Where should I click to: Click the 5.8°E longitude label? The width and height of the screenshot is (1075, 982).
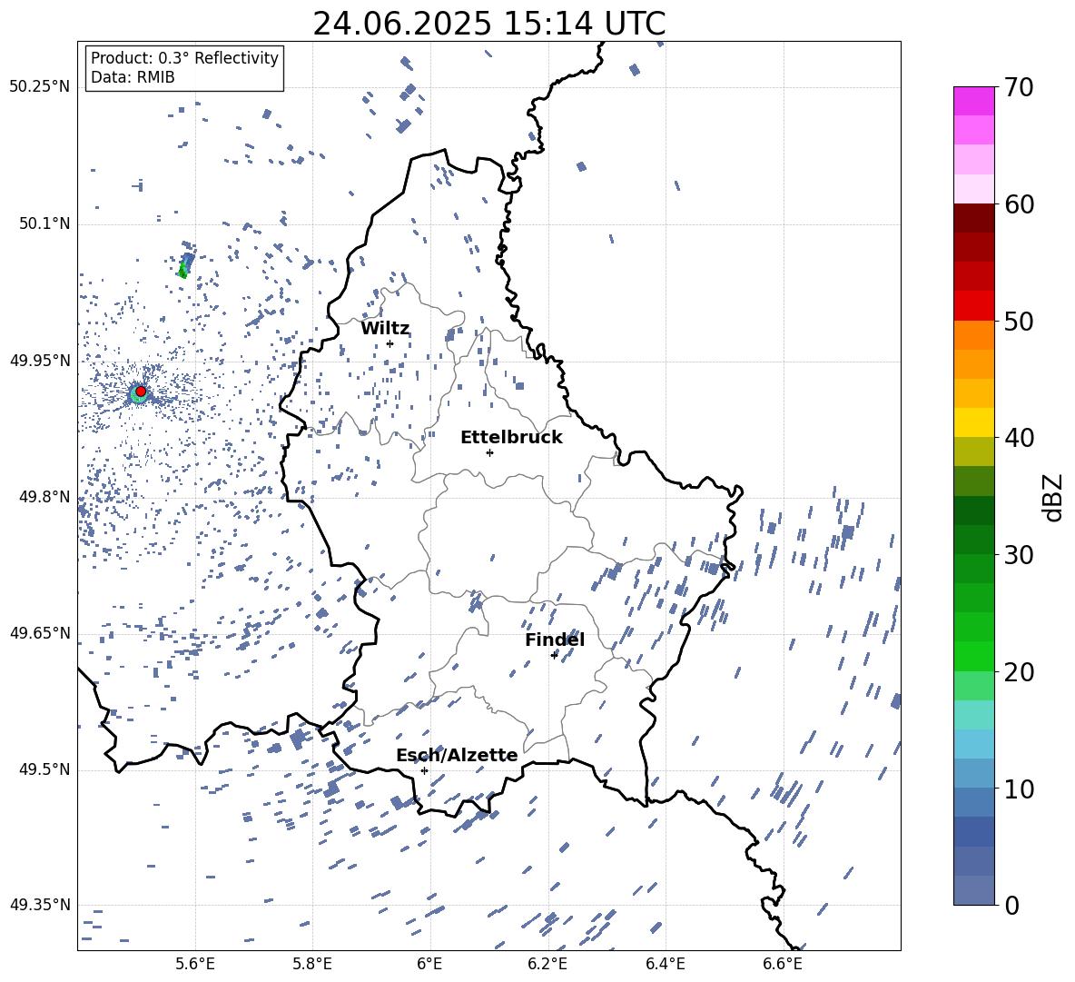point(312,964)
